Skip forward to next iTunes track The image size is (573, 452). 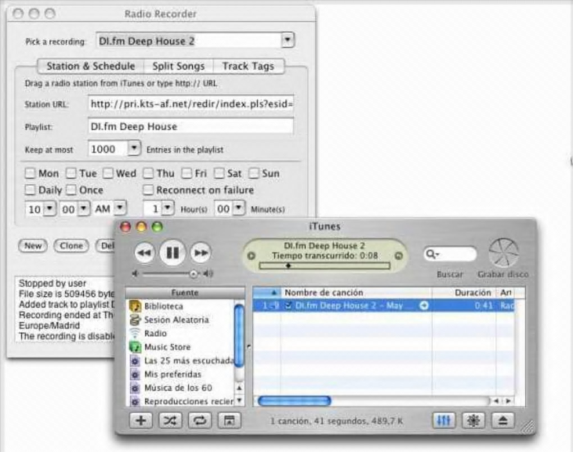[x=201, y=252]
